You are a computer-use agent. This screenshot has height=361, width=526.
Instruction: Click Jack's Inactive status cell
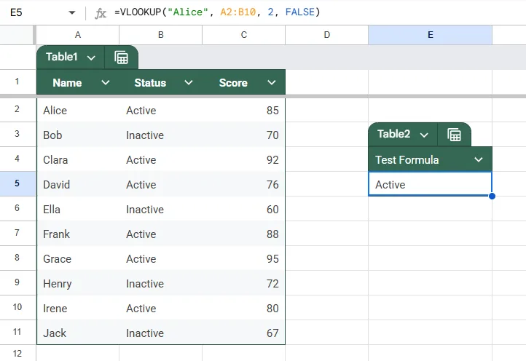pos(161,333)
